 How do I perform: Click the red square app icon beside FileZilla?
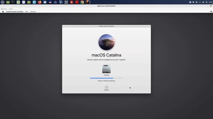[x=77, y=2]
